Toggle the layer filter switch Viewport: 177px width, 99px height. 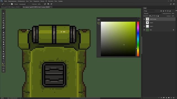tap(176, 11)
